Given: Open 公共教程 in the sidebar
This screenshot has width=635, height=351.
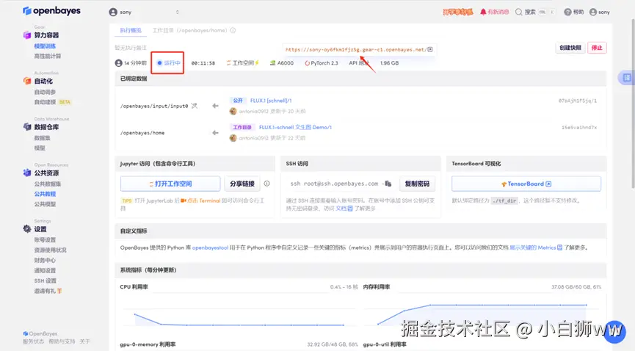Looking at the screenshot, I should pyautogui.click(x=45, y=194).
